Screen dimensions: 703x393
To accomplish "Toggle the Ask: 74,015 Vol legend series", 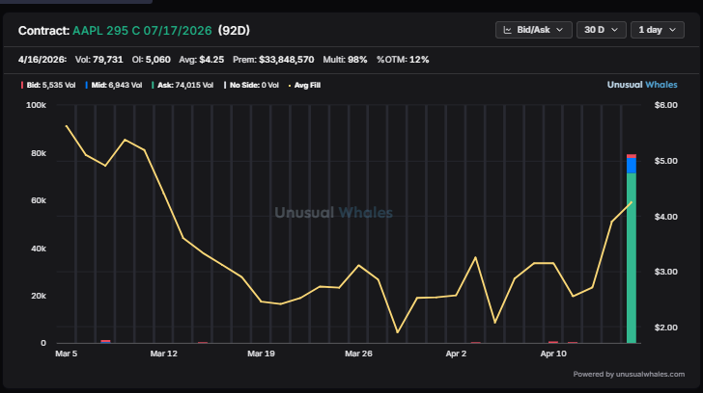I will [x=183, y=85].
